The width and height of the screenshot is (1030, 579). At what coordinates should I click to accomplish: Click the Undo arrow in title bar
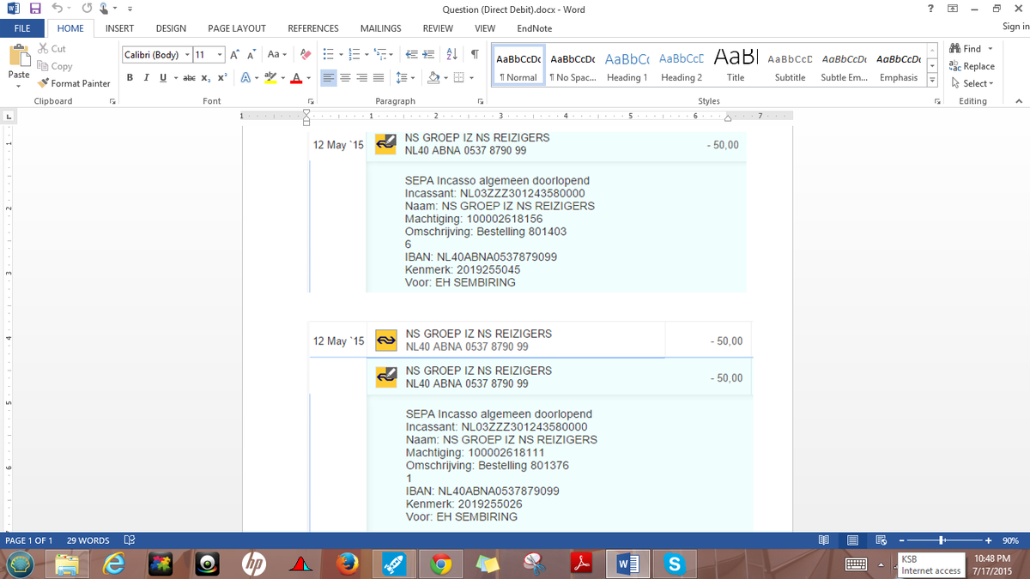[56, 9]
